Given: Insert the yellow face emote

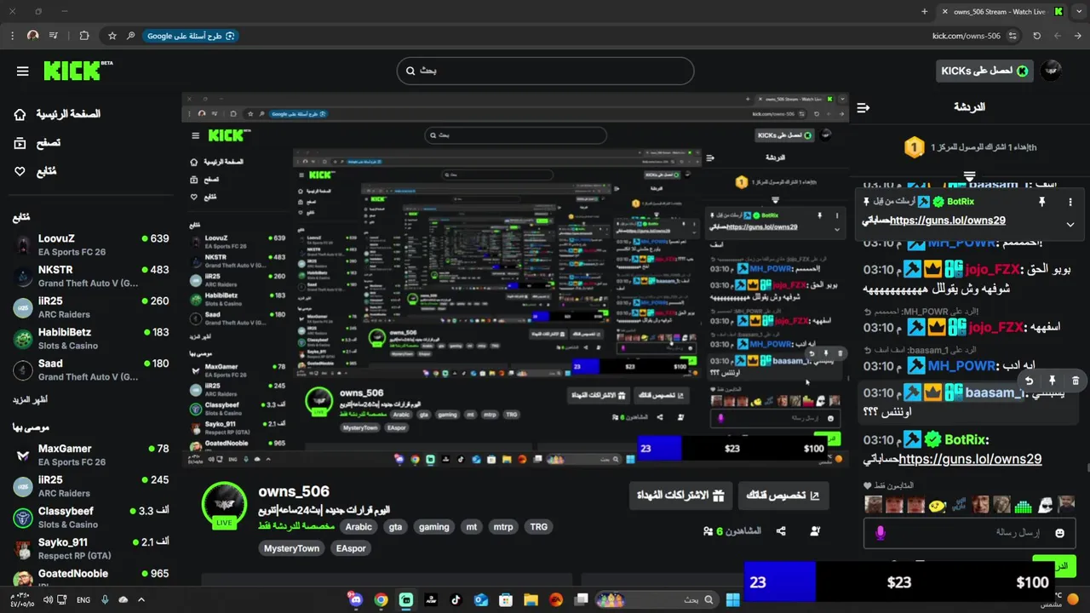Looking at the screenshot, I should click(938, 506).
